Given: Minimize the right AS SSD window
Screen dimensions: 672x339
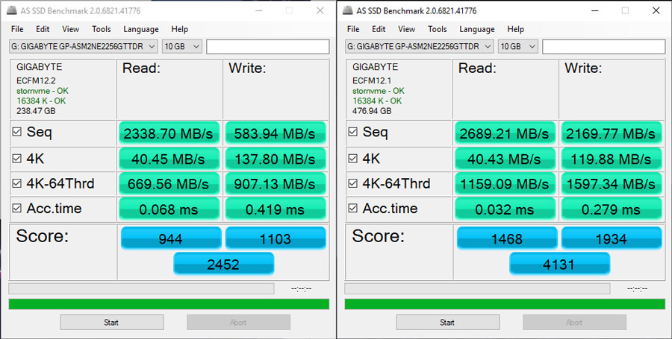Looking at the screenshot, I should point(595,10).
